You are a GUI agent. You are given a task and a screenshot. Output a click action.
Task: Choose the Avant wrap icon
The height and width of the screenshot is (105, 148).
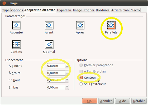click(49, 25)
